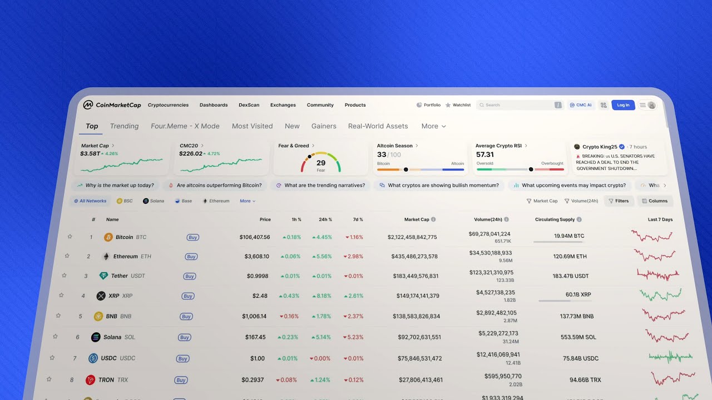Expand the More networks dropdown
712x400 pixels.
point(248,201)
